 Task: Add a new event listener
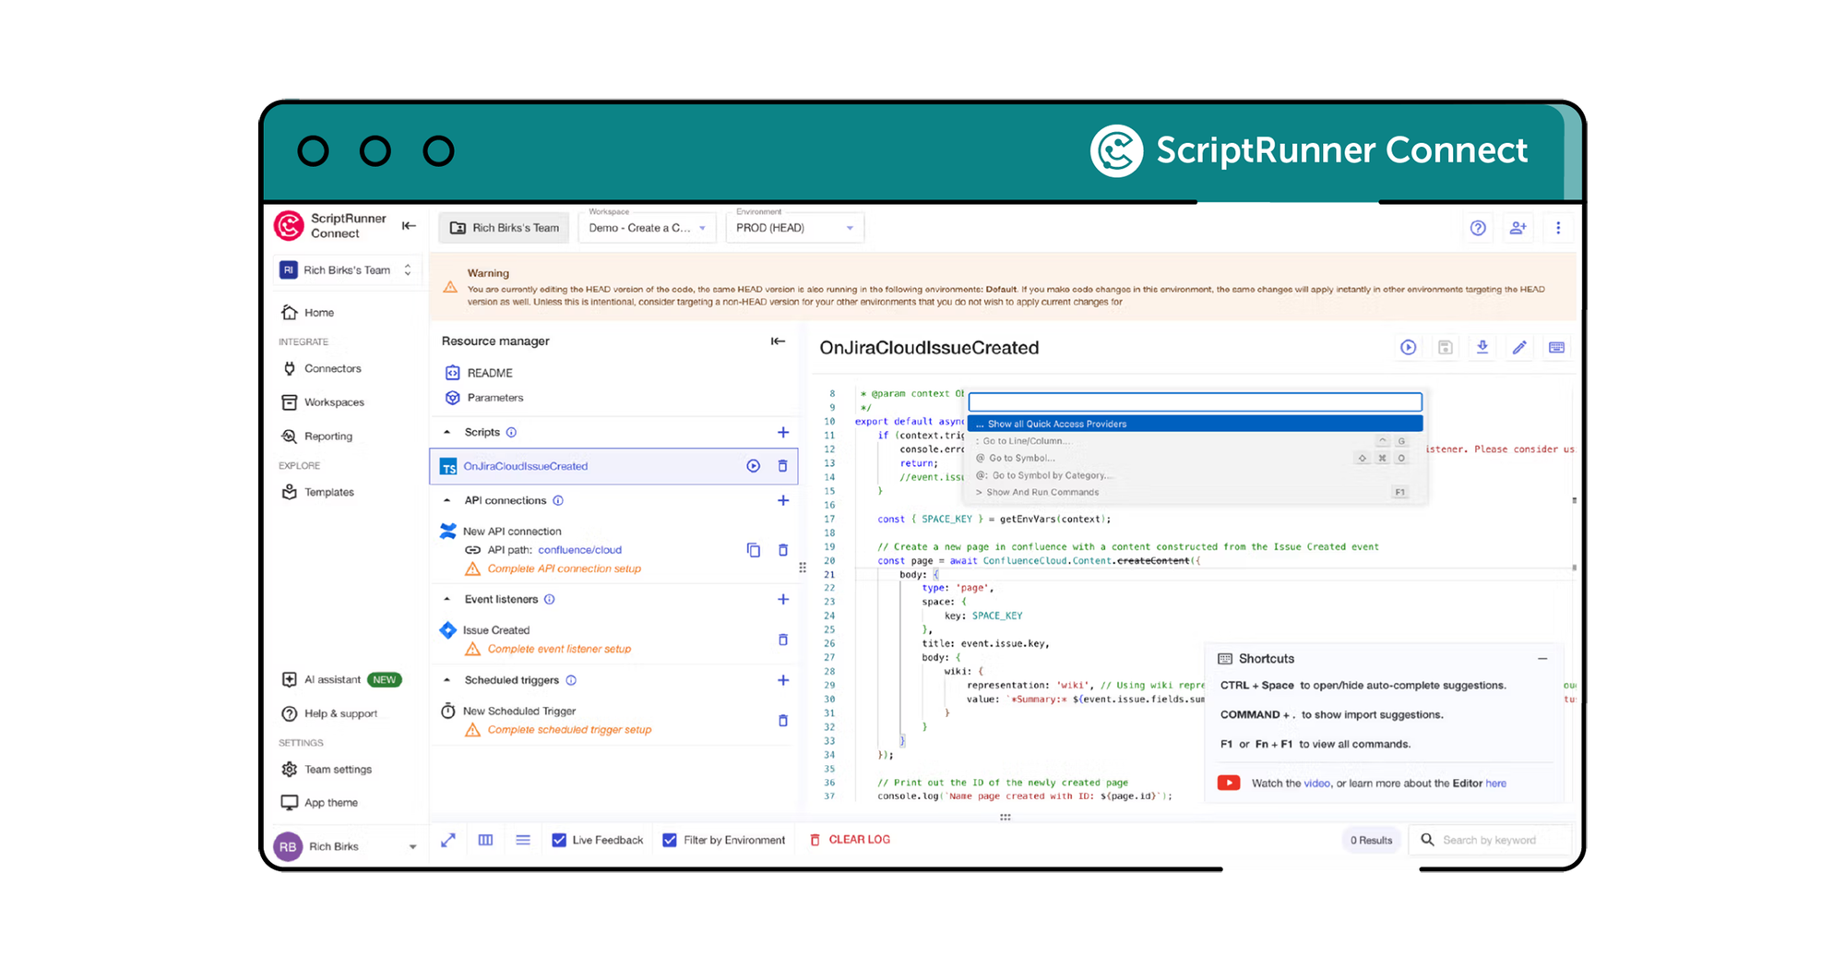[783, 599]
